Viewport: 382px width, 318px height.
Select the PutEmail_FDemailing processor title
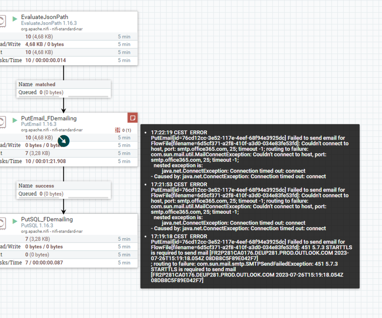pyautogui.click(x=49, y=118)
